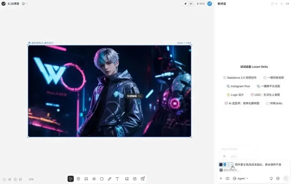Select the Frame hash tool
The image size is (291, 184).
(94, 179)
